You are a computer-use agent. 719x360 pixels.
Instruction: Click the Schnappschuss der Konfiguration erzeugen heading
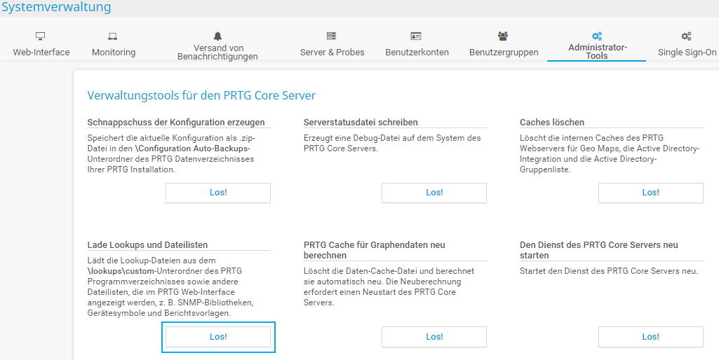coord(176,123)
